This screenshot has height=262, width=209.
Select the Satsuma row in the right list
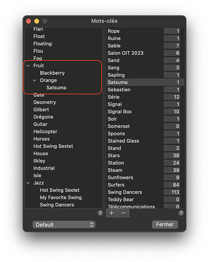pos(145,82)
